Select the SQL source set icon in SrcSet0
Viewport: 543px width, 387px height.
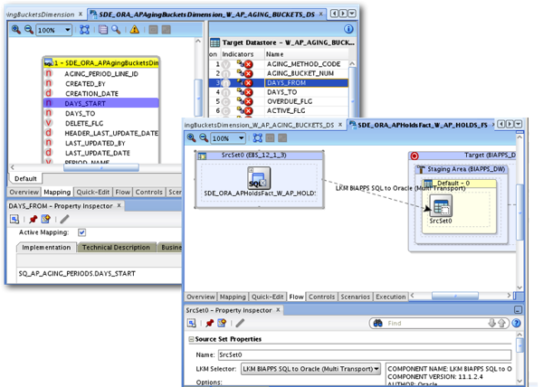(259, 178)
